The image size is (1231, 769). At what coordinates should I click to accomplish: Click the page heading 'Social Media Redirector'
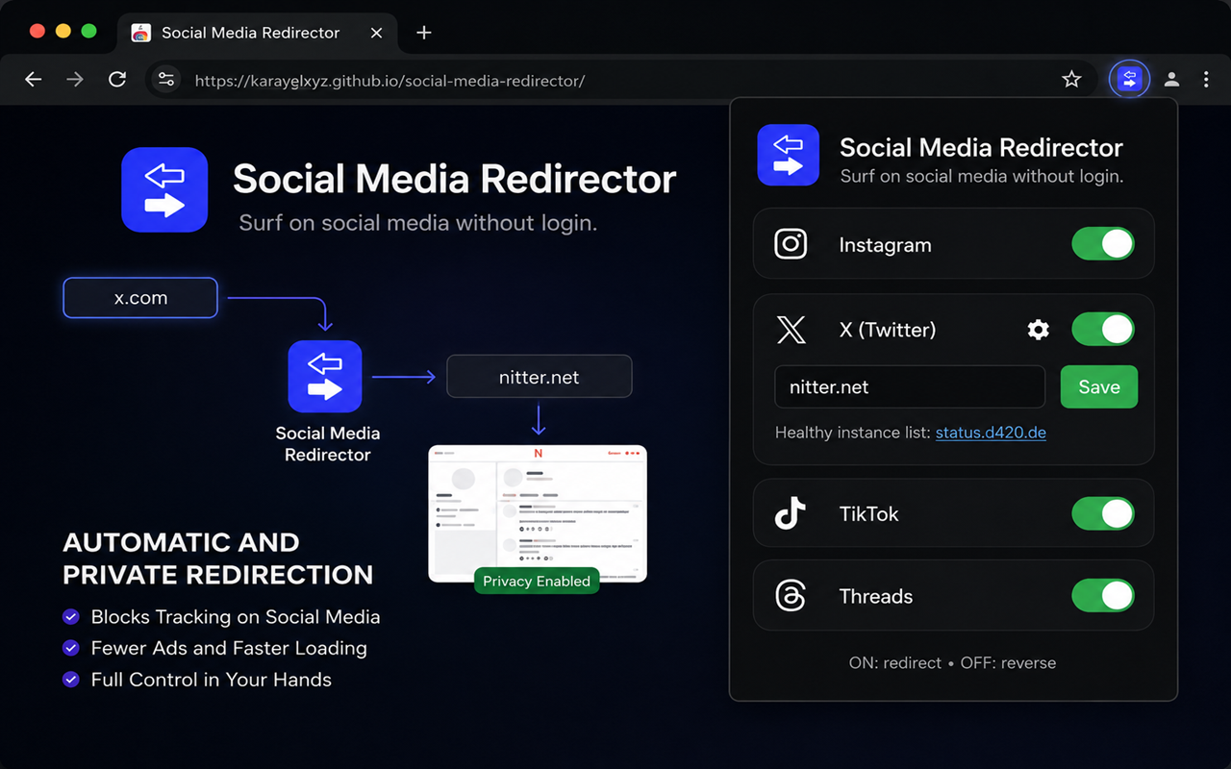(x=454, y=180)
